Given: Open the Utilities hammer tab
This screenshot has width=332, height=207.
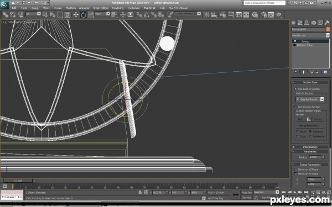Looking at the screenshot, I should coord(326,23).
